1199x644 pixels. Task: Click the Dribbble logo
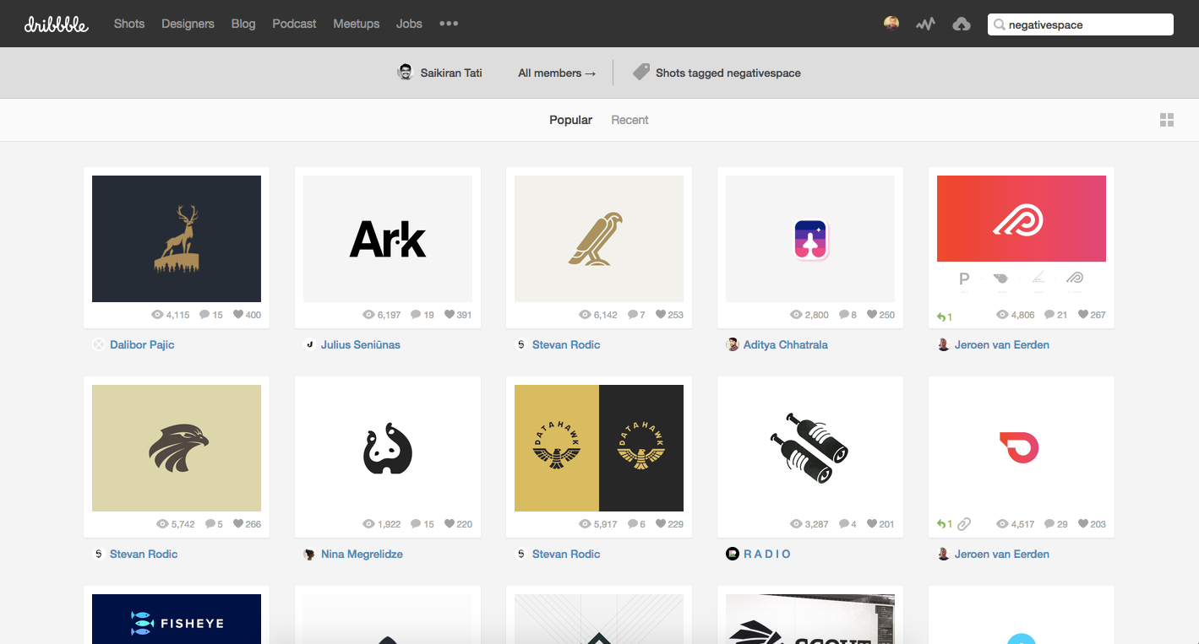click(x=57, y=24)
